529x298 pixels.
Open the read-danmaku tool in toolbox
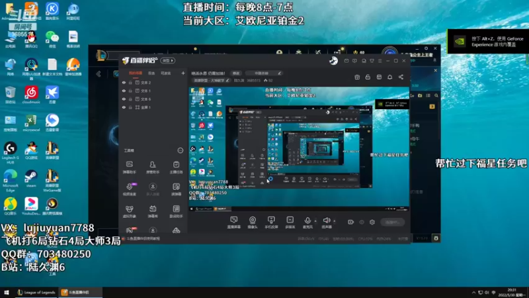tap(176, 189)
